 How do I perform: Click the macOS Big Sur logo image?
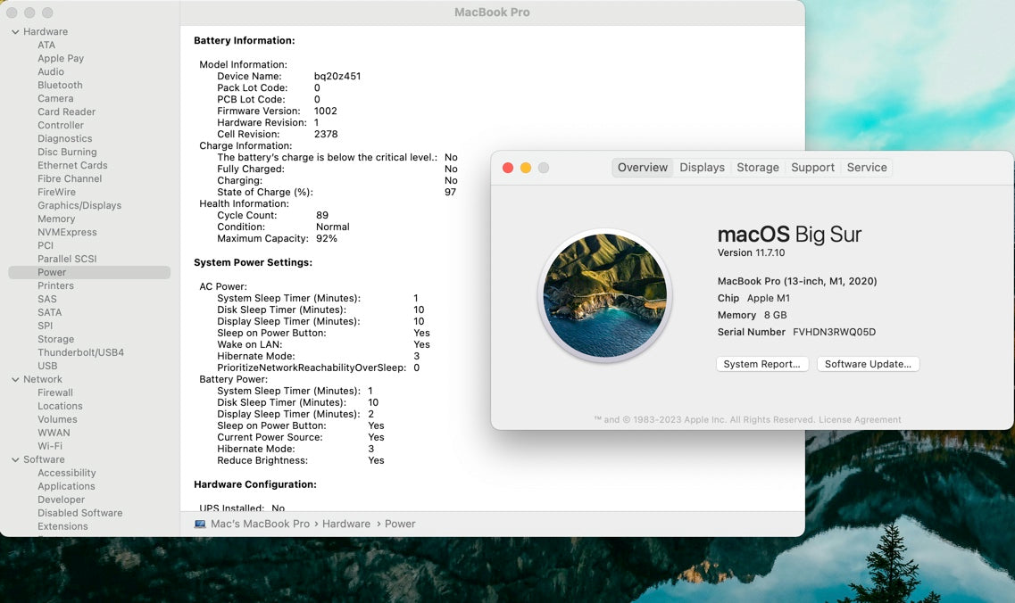[x=605, y=296]
